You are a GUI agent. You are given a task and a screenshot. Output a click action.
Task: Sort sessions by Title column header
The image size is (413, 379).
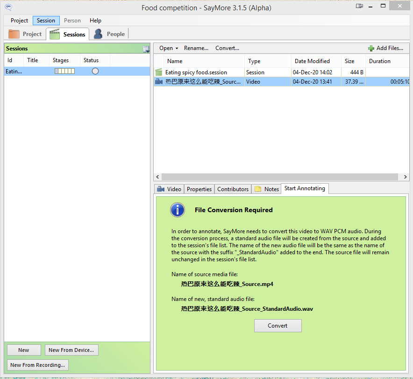tap(36, 60)
